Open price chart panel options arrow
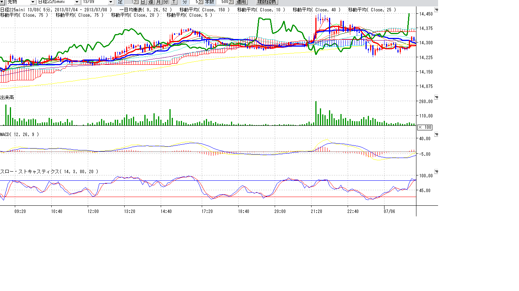Image resolution: width=519 pixels, height=291 pixels. [x=436, y=10]
